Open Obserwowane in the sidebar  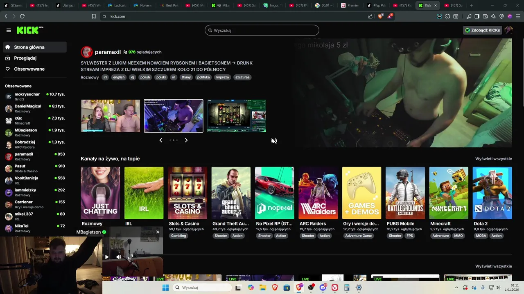(x=34, y=69)
